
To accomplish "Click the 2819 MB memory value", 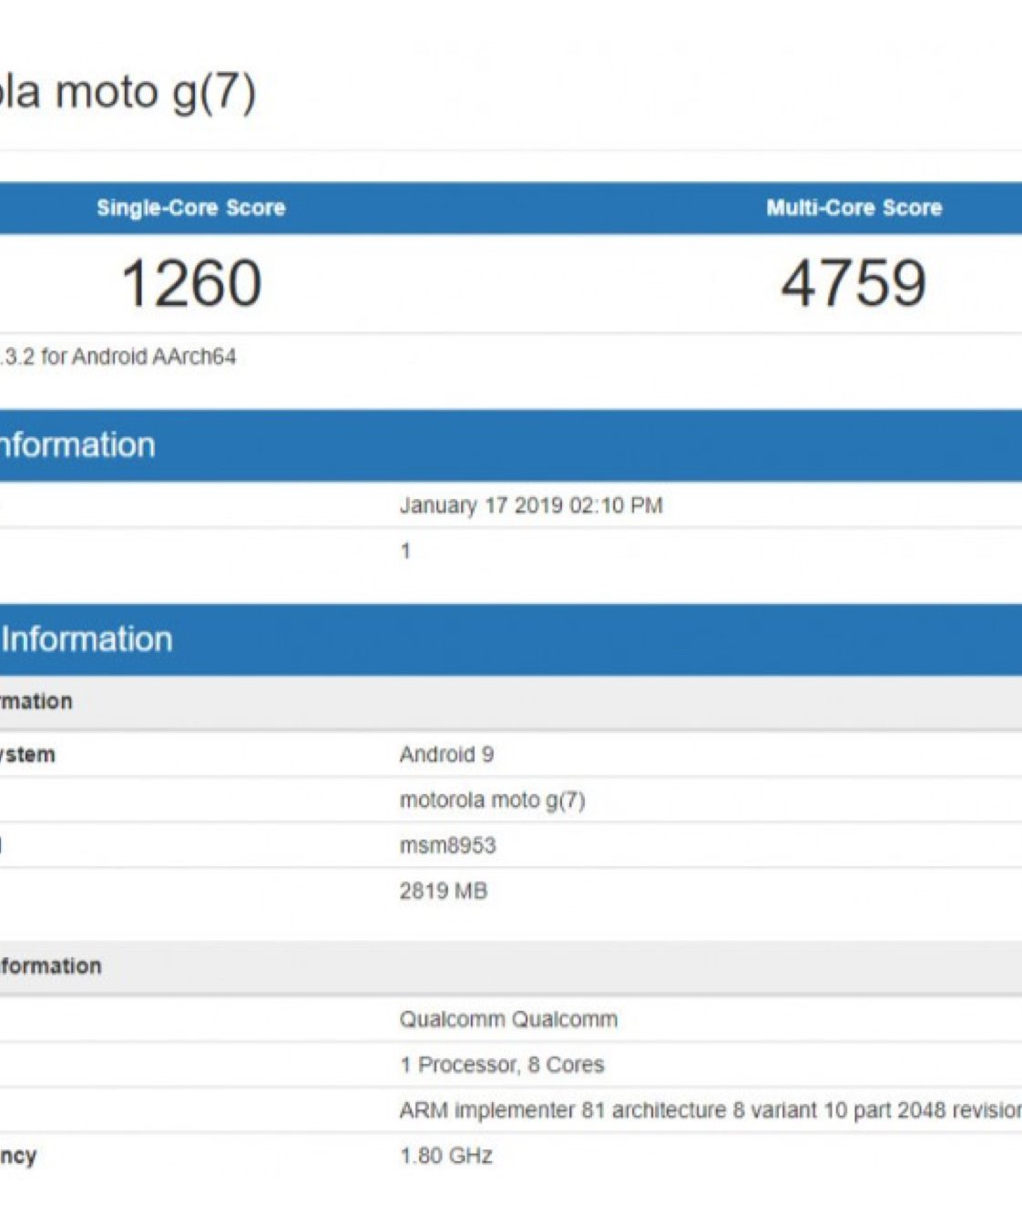I will [x=443, y=891].
